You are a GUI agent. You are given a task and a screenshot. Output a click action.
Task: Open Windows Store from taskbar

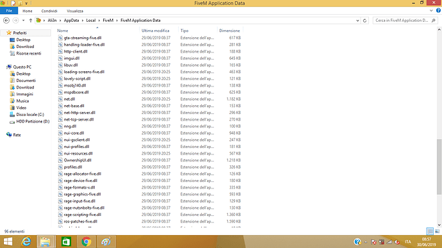click(x=66, y=242)
